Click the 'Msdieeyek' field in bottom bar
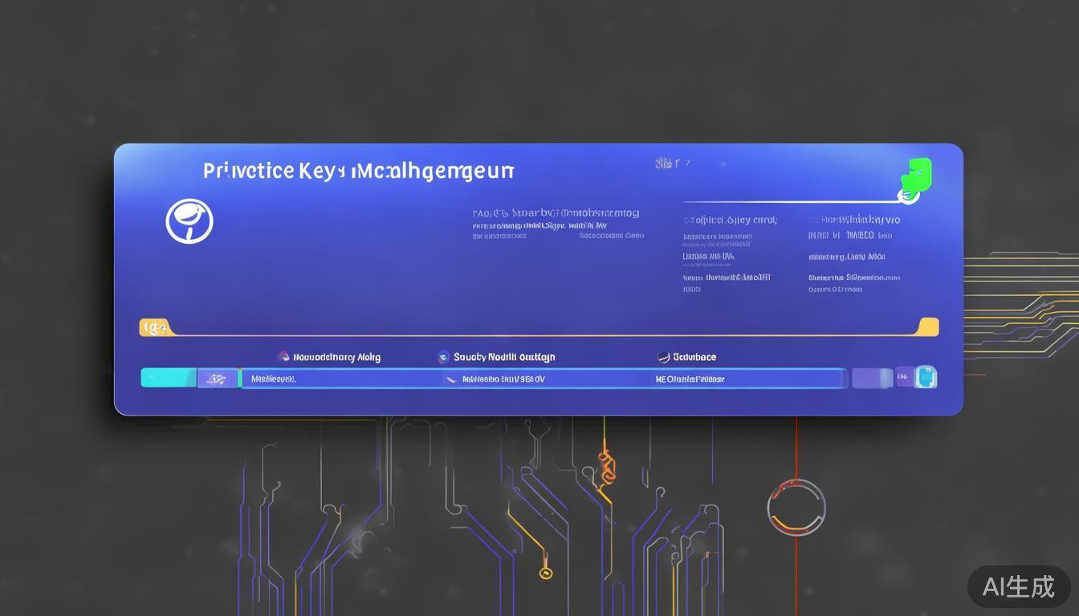Image resolution: width=1079 pixels, height=616 pixels. click(x=274, y=379)
